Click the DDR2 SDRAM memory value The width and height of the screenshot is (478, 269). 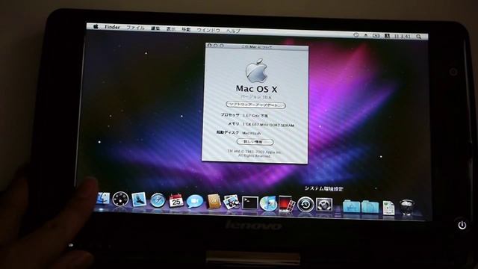[x=268, y=125]
